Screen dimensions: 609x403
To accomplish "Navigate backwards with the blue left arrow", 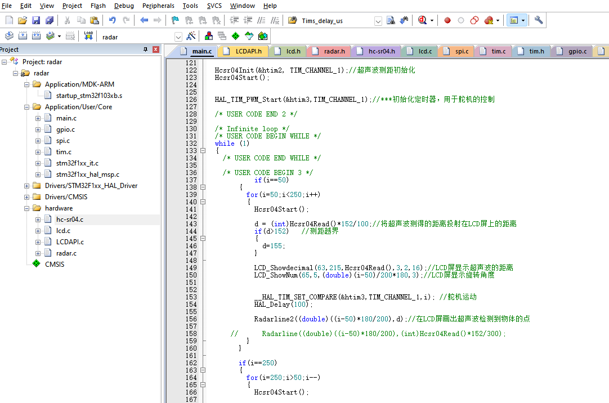I will pyautogui.click(x=144, y=20).
